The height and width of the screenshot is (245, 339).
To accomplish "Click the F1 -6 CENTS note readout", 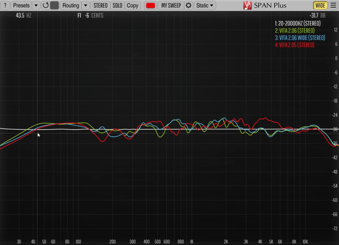I will [90, 16].
